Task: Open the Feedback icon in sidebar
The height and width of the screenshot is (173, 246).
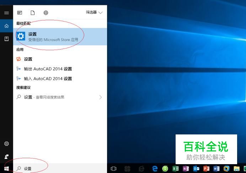Action: pyautogui.click(x=6, y=157)
